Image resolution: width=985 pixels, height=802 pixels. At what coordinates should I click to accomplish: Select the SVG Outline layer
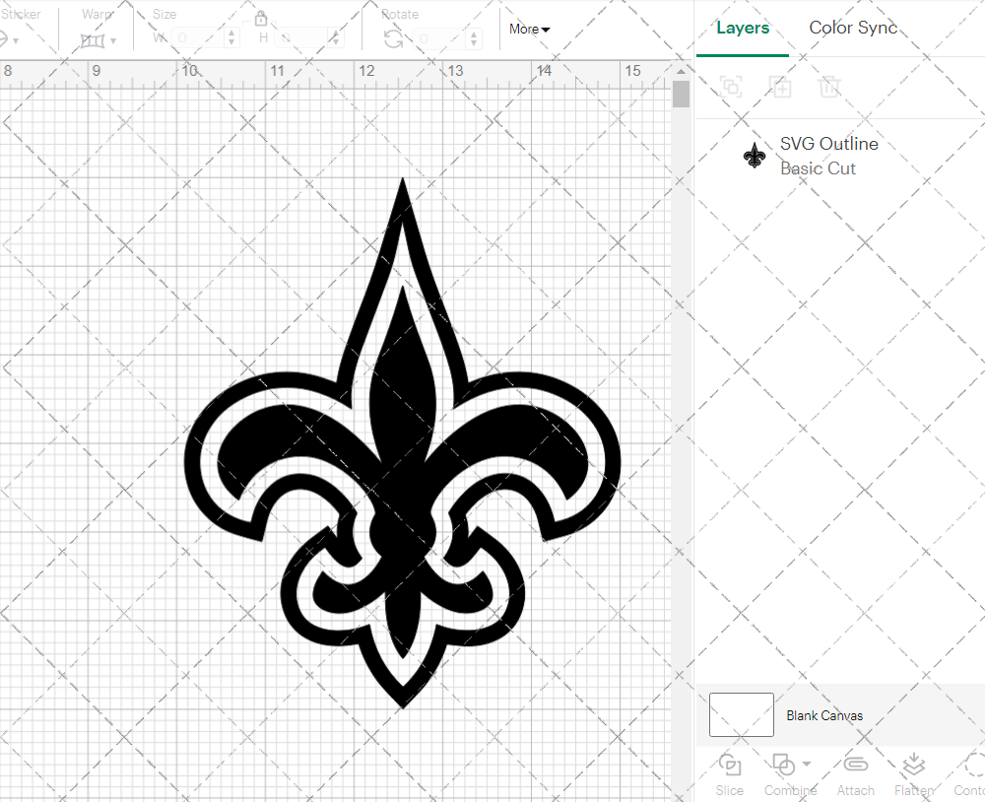[827, 156]
